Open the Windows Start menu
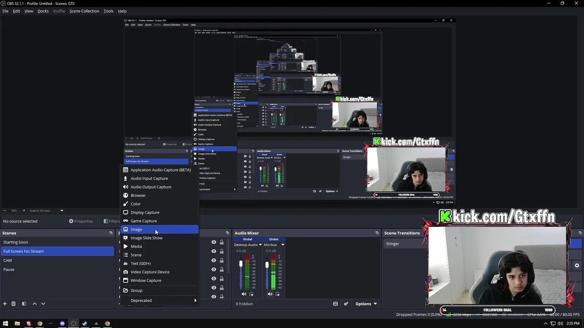This screenshot has width=584, height=328. (5, 323)
